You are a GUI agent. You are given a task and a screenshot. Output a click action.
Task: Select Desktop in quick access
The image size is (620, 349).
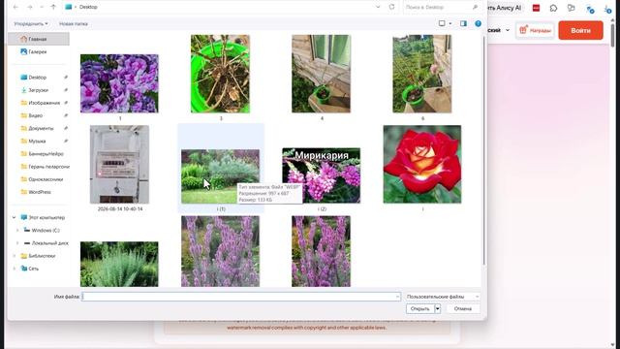tap(39, 78)
